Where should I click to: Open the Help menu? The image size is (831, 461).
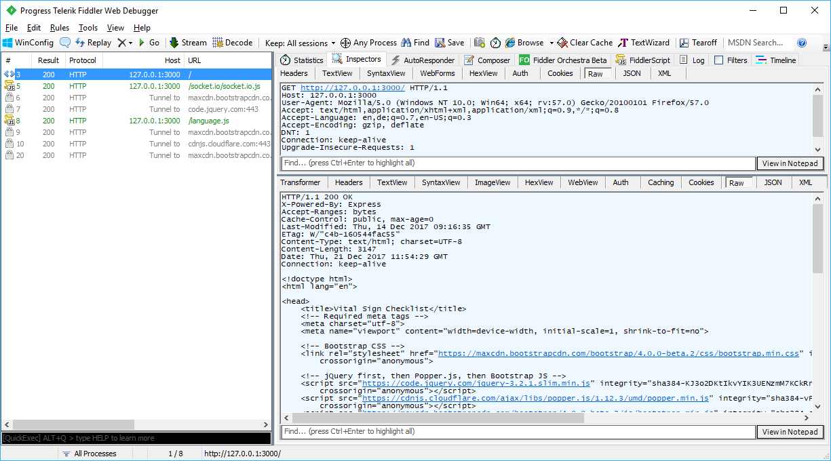[142, 28]
